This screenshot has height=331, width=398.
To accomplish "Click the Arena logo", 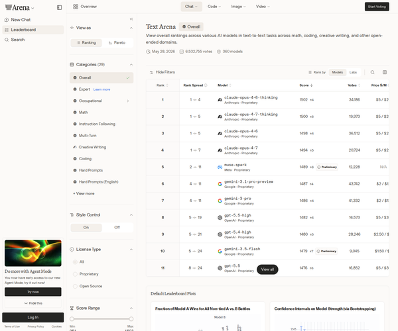I will pos(17,7).
